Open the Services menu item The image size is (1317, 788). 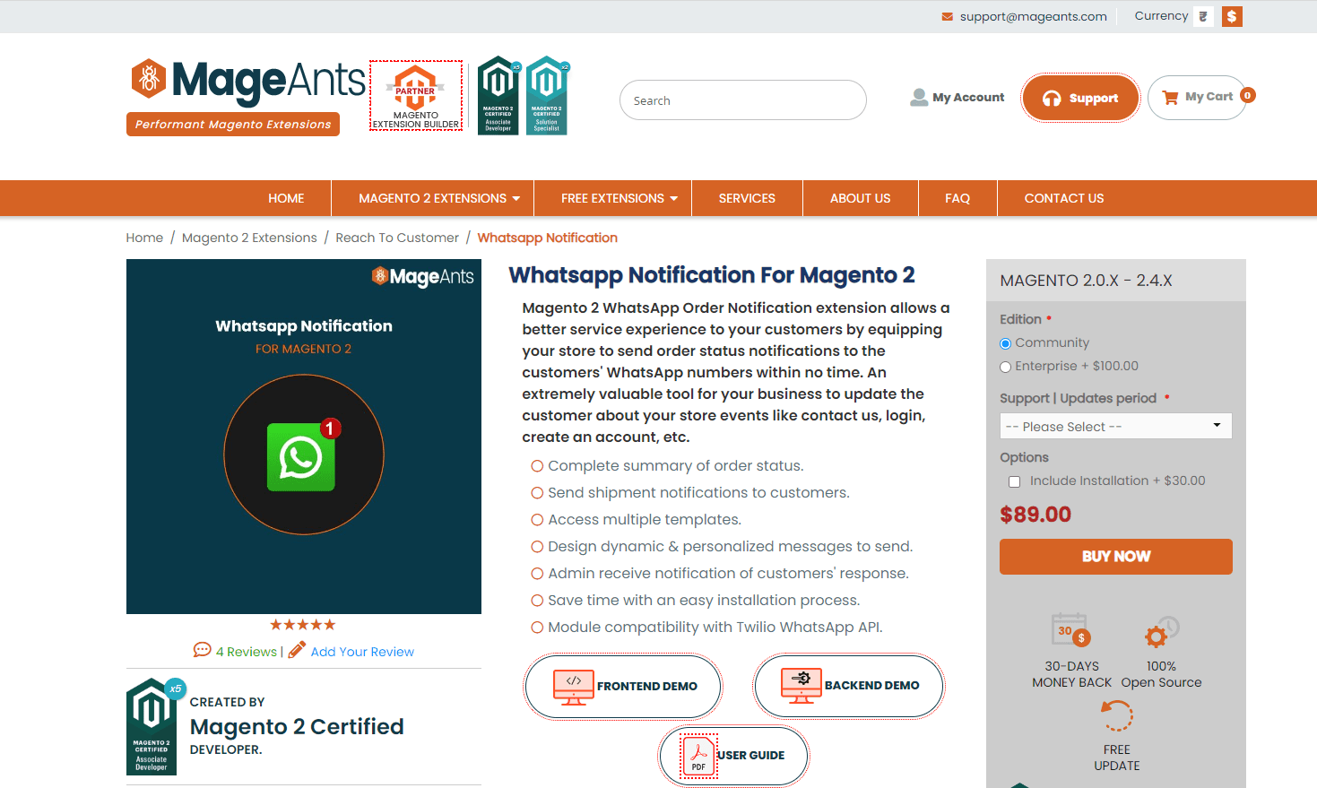pos(747,198)
